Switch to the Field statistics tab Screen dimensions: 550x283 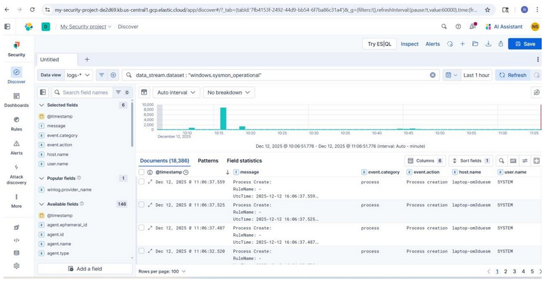point(244,160)
